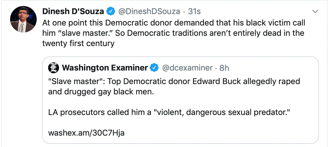Image resolution: width=329 pixels, height=147 pixels.
Task: Click the 8h quoted tweet timestamp
Action: pos(224,68)
